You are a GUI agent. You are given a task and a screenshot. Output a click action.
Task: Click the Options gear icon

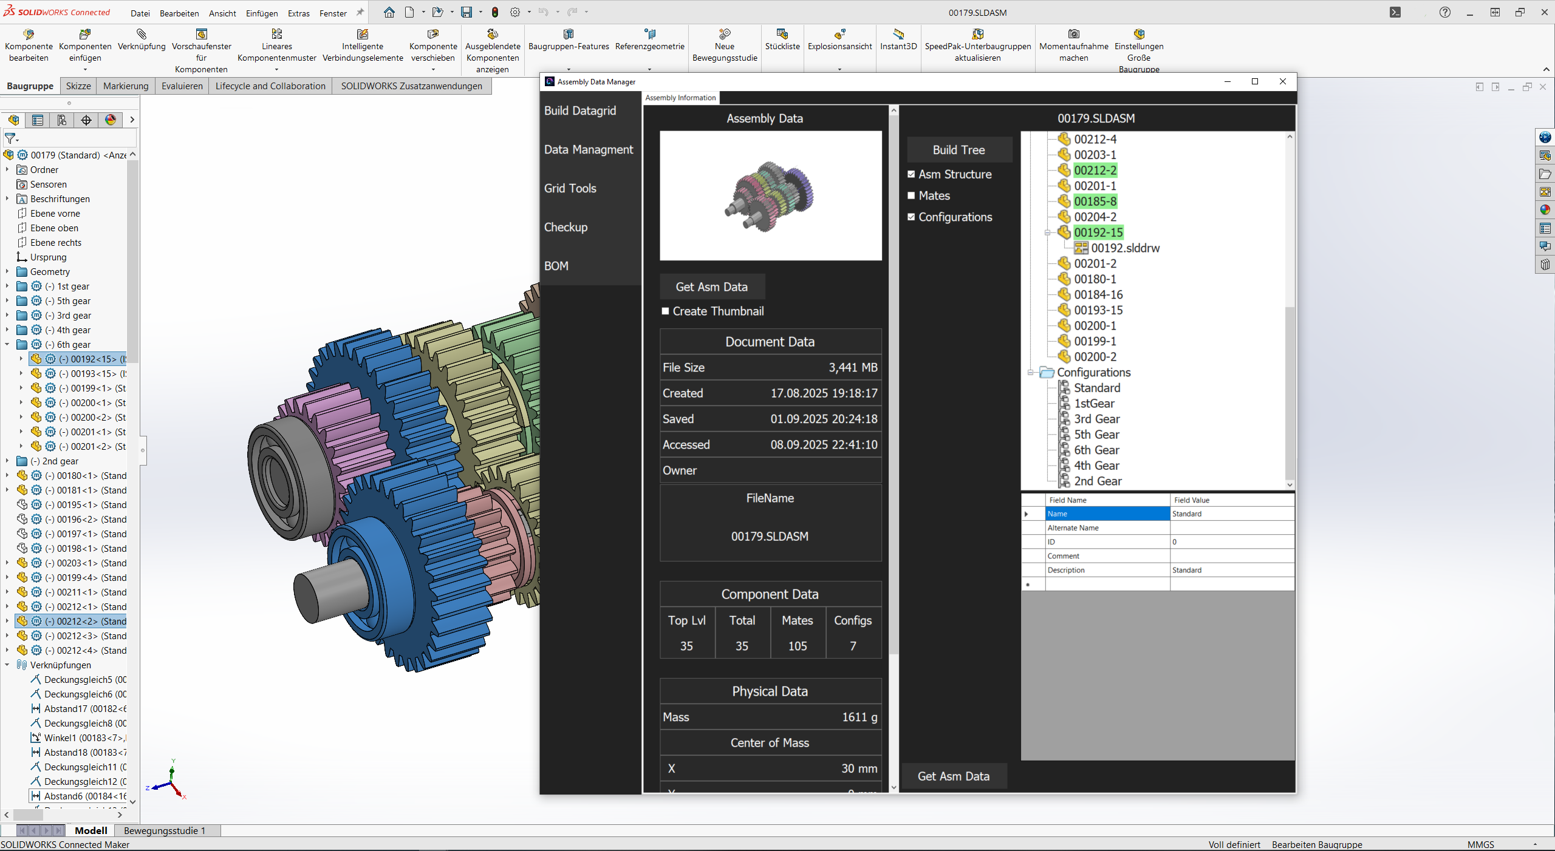point(515,12)
